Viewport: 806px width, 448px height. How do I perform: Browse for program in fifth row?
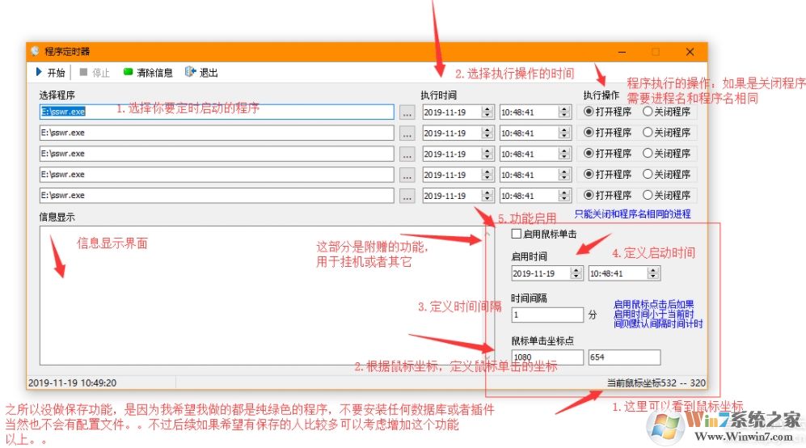click(407, 196)
